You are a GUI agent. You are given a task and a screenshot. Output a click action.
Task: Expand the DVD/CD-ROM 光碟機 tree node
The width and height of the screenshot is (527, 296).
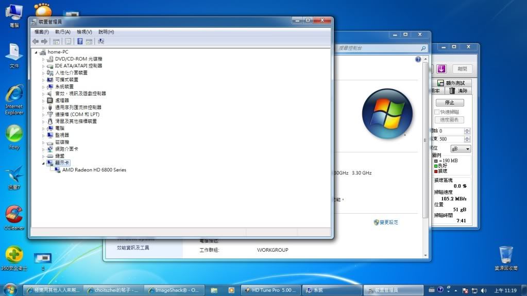[44, 59]
